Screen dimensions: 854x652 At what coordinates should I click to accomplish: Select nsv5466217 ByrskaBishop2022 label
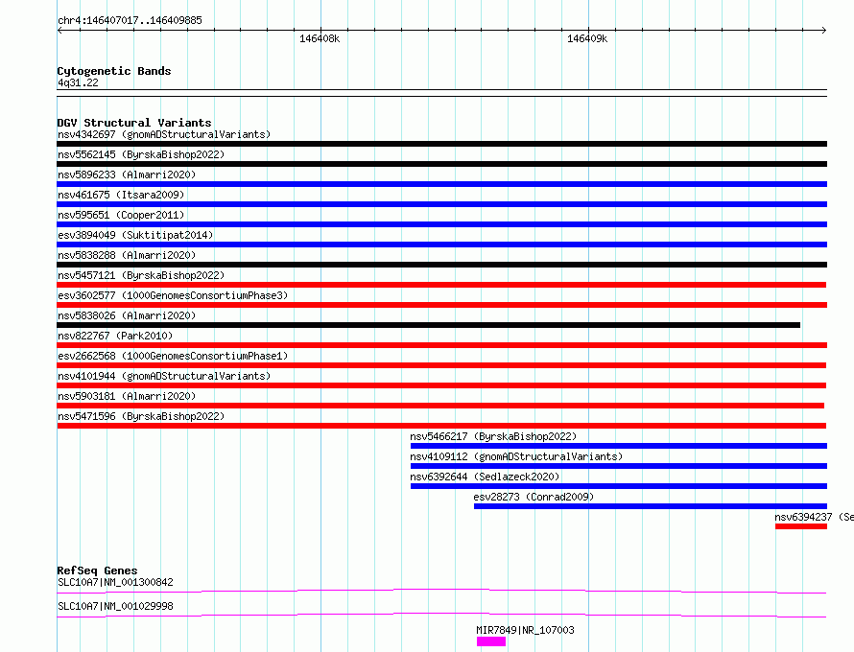[493, 436]
